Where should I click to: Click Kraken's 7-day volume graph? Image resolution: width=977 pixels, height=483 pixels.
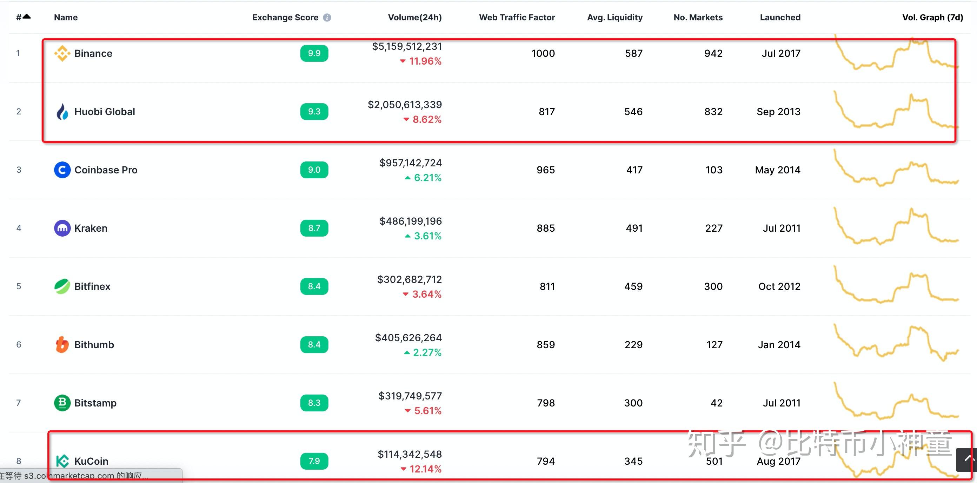(895, 228)
